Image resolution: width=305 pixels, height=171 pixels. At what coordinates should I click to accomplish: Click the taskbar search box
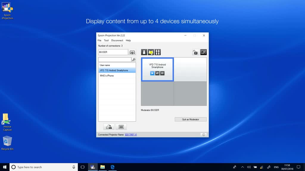tap(43, 167)
